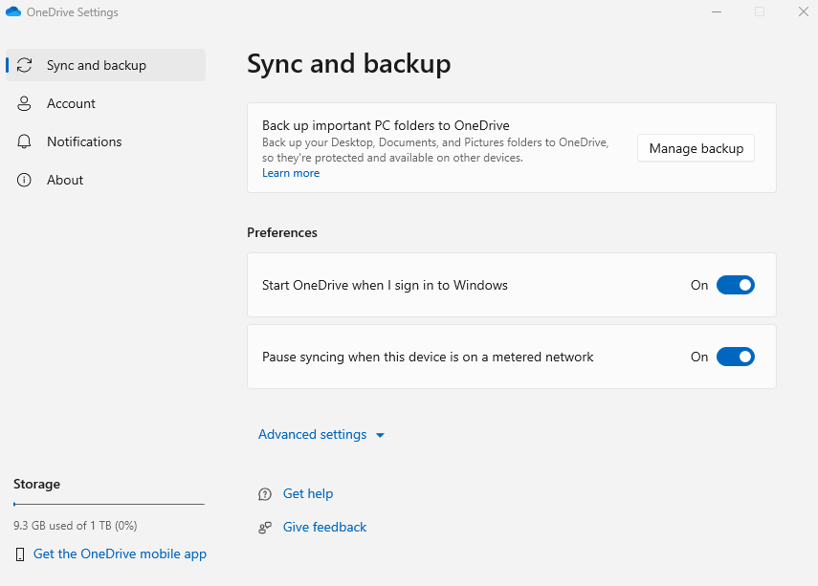The image size is (818, 586).
Task: Click the Account person icon
Action: [x=25, y=103]
